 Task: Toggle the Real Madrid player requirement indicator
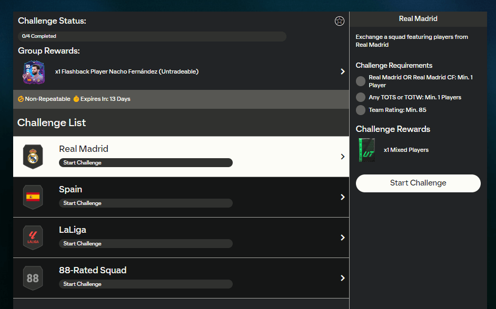coord(361,81)
